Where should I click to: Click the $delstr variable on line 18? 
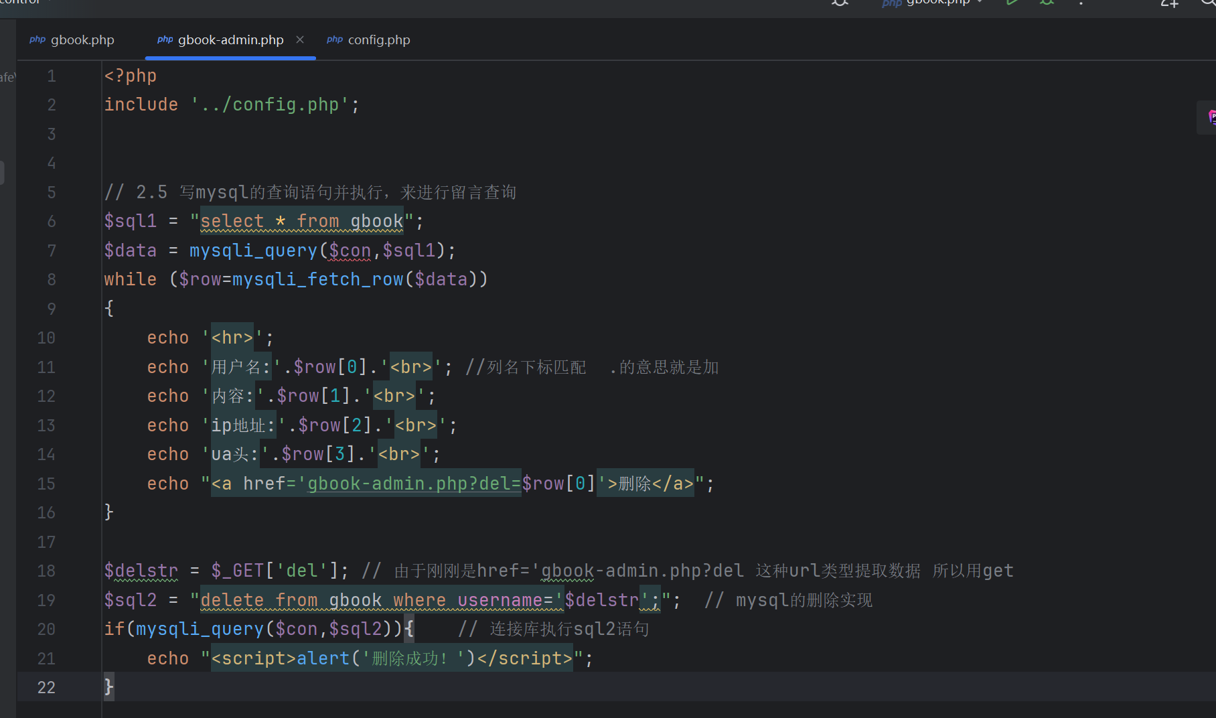(x=141, y=571)
